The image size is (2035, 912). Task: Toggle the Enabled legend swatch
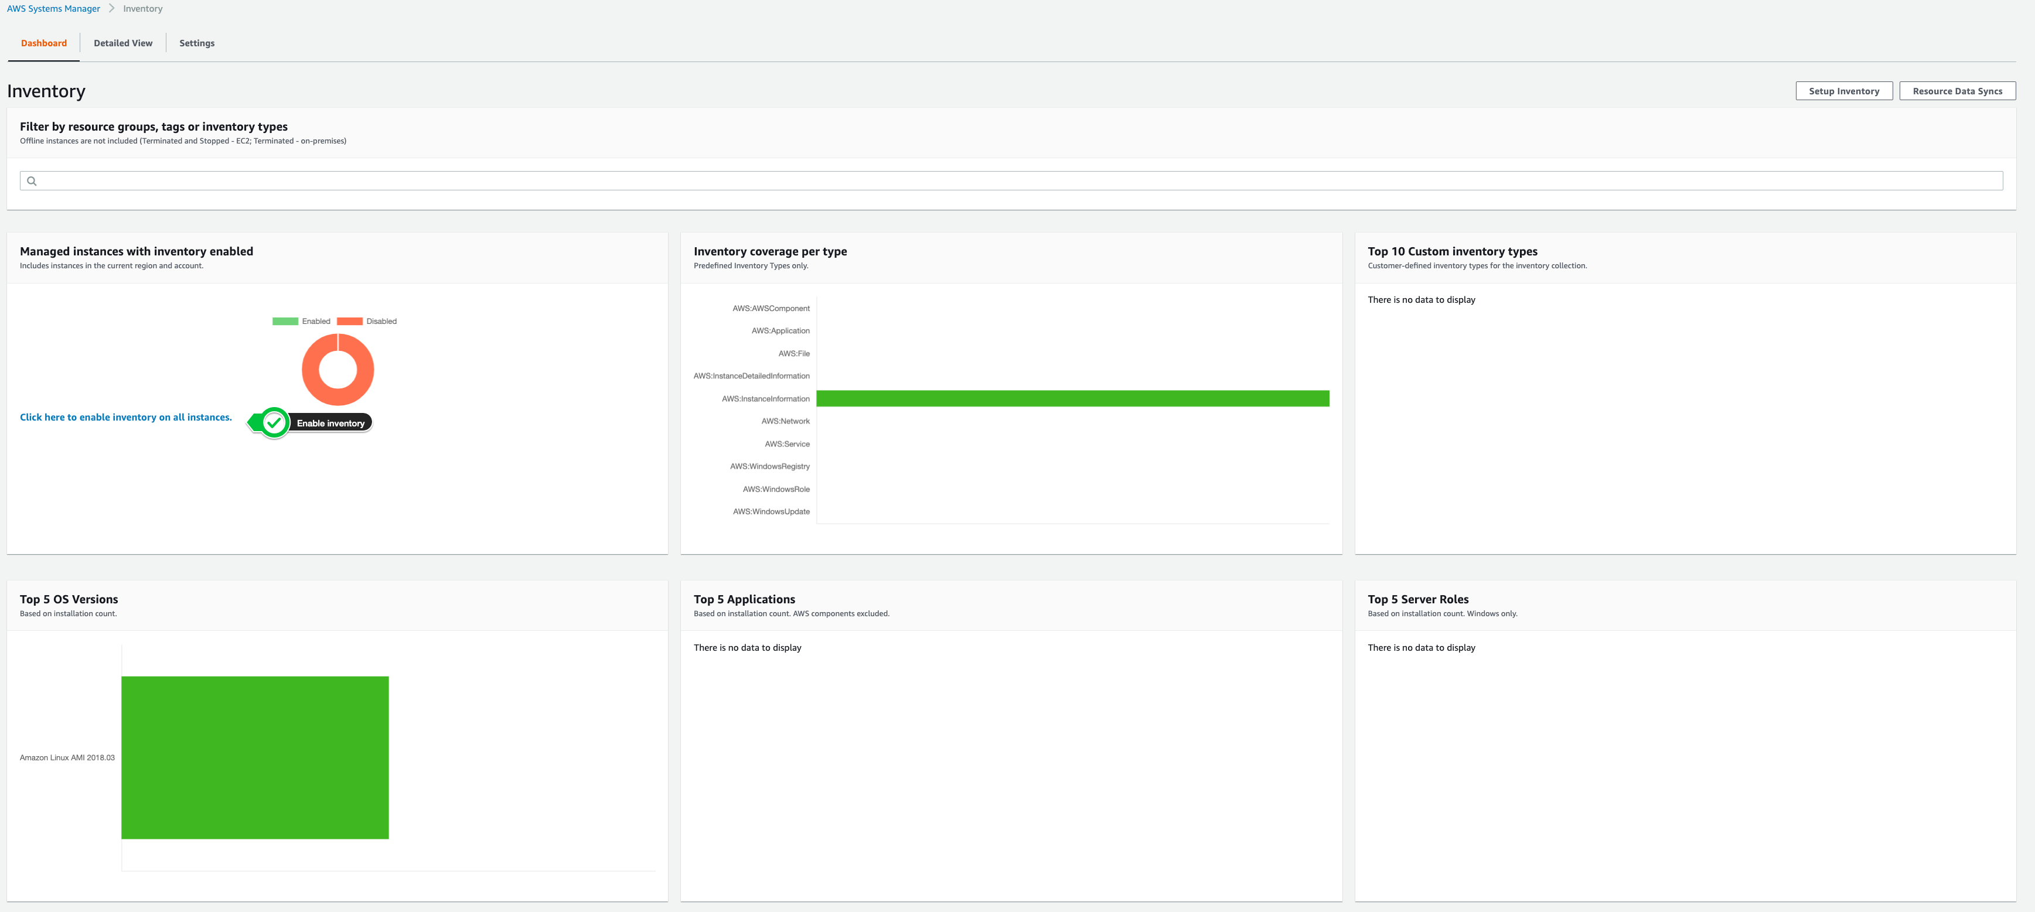coord(285,322)
